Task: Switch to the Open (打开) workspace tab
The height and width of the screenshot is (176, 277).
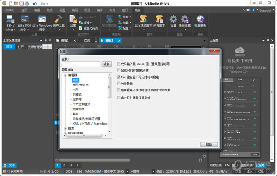Action: point(21,47)
